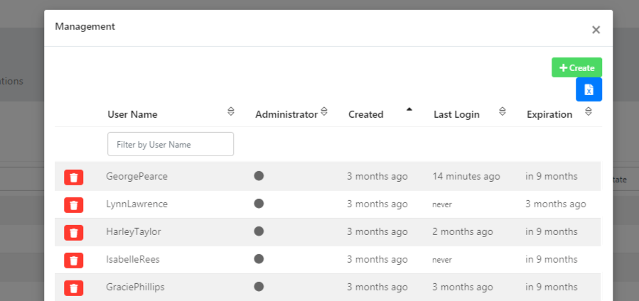Click the User Name column header

click(x=132, y=115)
